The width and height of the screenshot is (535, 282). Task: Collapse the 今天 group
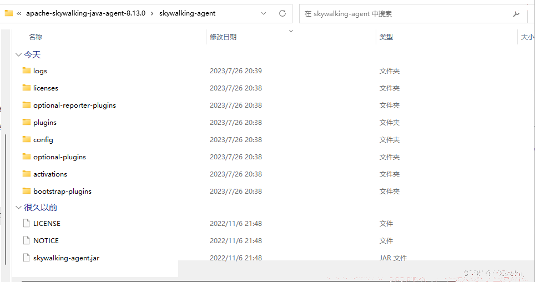click(x=18, y=54)
